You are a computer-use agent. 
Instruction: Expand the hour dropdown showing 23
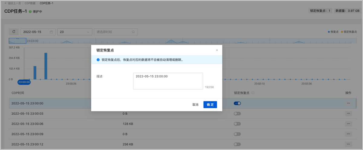pos(74,32)
